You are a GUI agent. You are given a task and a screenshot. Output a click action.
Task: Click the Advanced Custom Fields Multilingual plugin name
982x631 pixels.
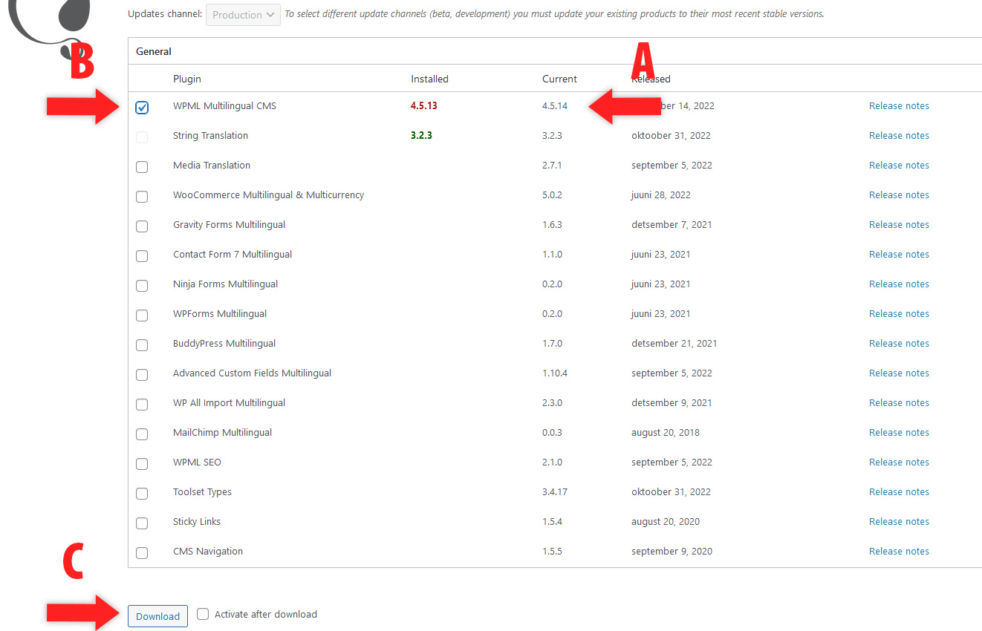[252, 373]
